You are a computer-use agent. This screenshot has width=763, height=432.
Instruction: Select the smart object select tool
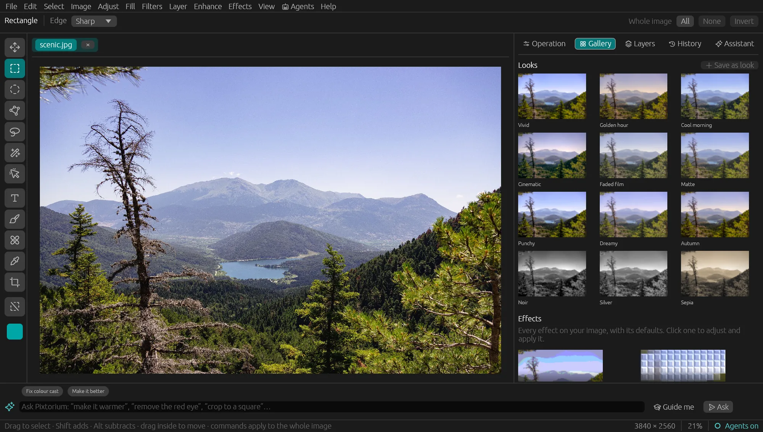tap(15, 174)
